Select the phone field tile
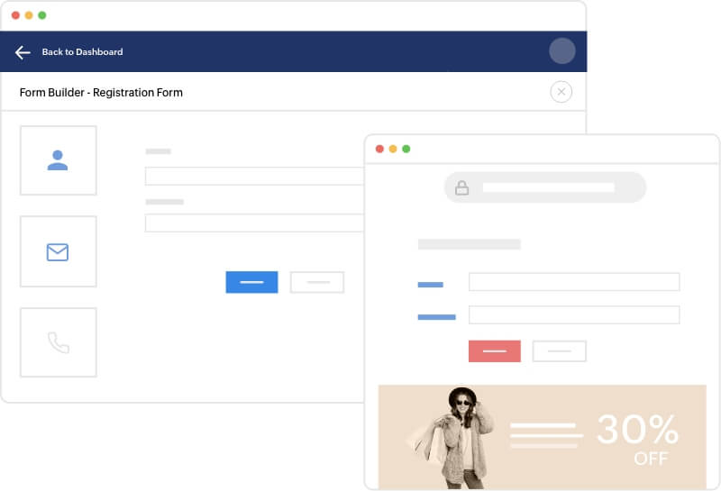The height and width of the screenshot is (491, 721). tap(59, 342)
